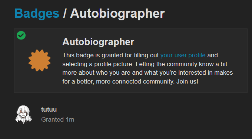Image resolution: width=252 pixels, height=139 pixels.
Task: Click the orange starburst badge icon
Action: coord(39,60)
